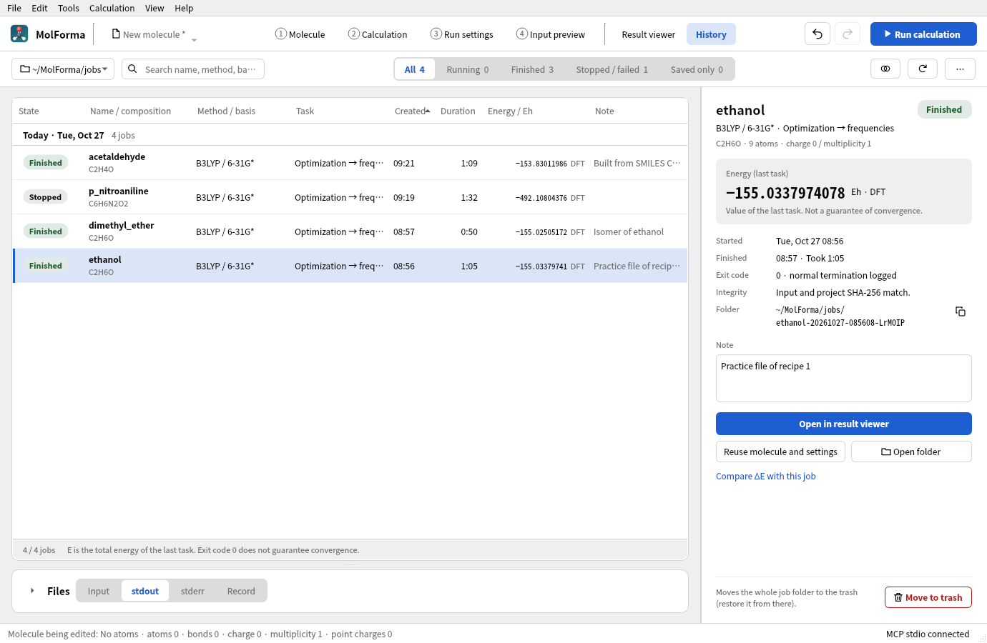Click the −155.0337974078 energy value

(x=785, y=193)
